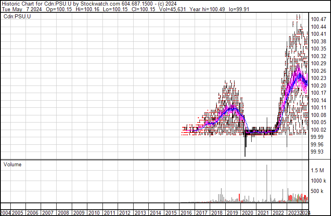Click the 2007 year label on the time axis
Screen dimensions: 331x216
click(48, 213)
